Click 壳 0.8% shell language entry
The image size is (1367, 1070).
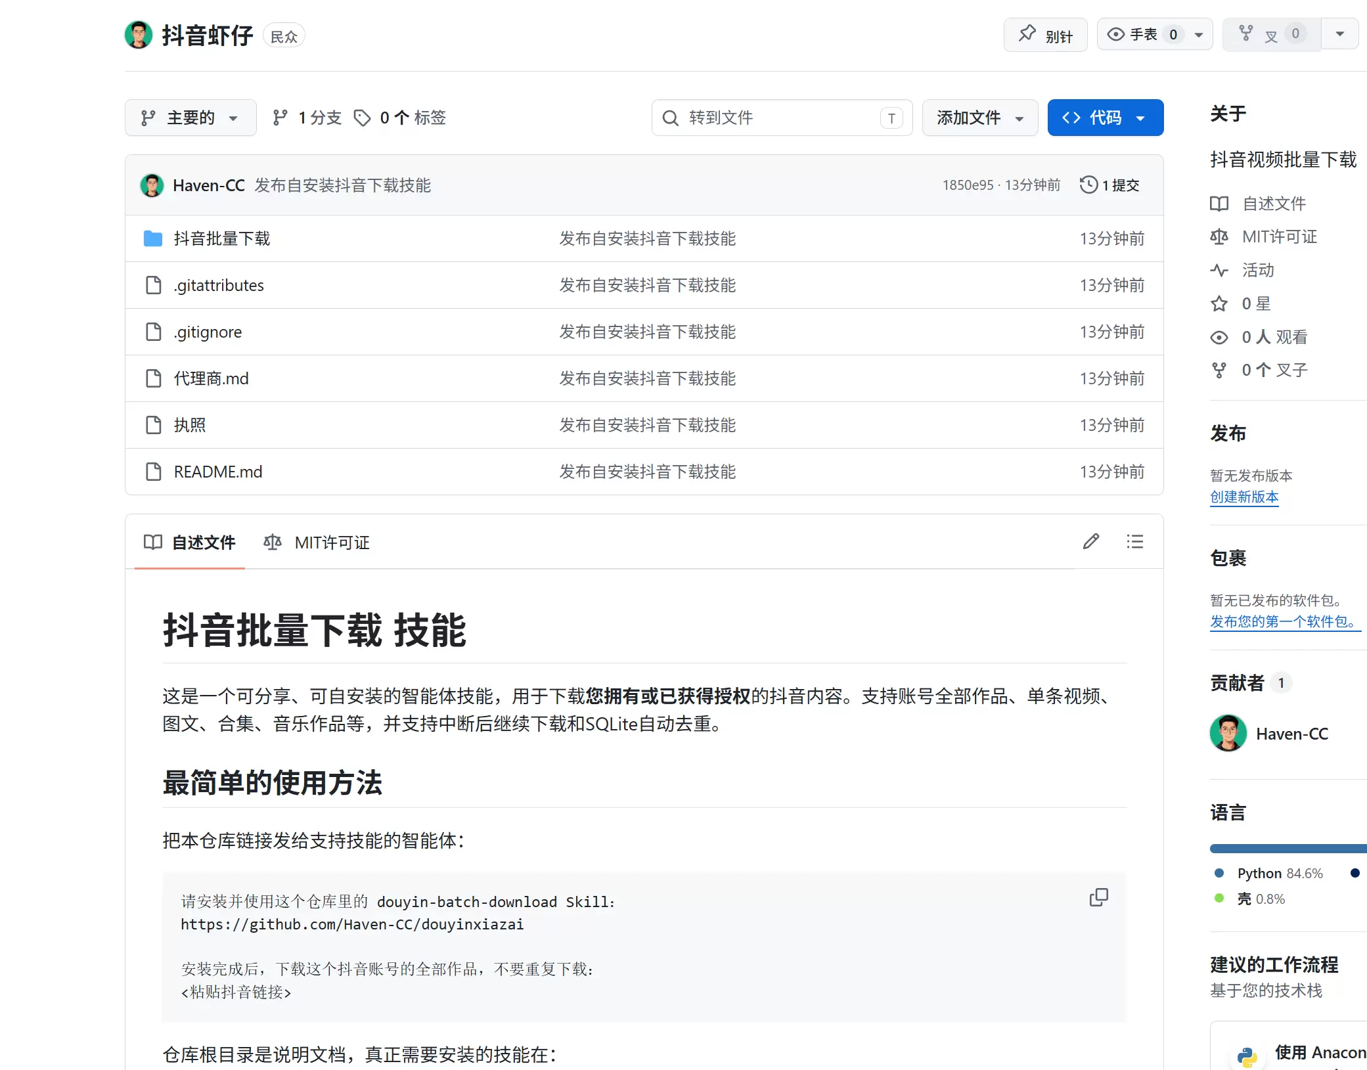point(1251,899)
